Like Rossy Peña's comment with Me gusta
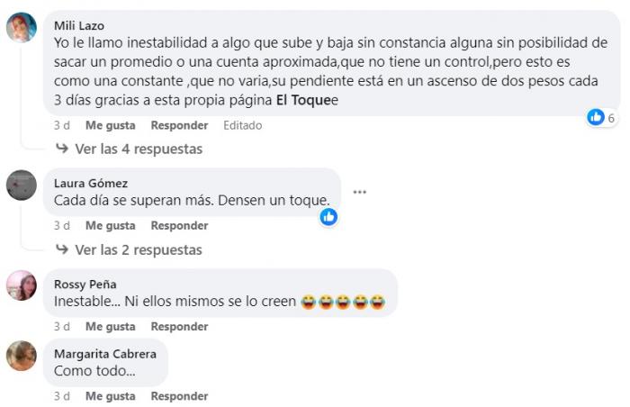The image size is (630, 407). click(x=111, y=327)
